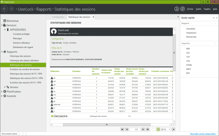Click the Avancés gear icon
Image resolution: width=219 pixels, height=136 pixels.
[x=5, y=96]
